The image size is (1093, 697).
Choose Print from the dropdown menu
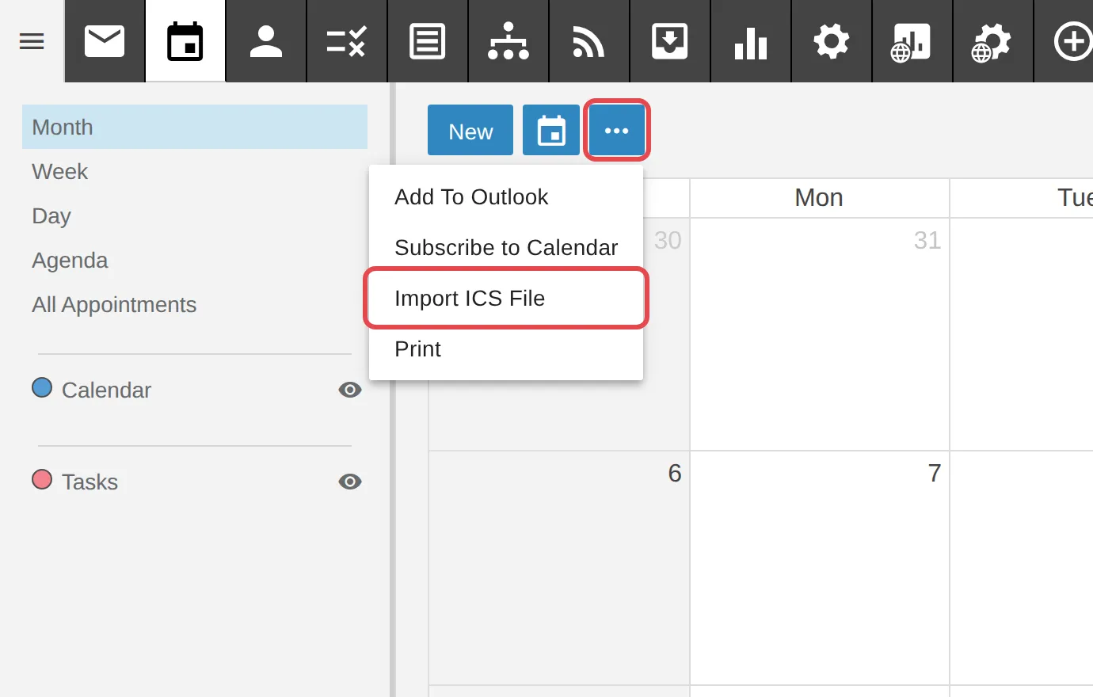(505, 348)
